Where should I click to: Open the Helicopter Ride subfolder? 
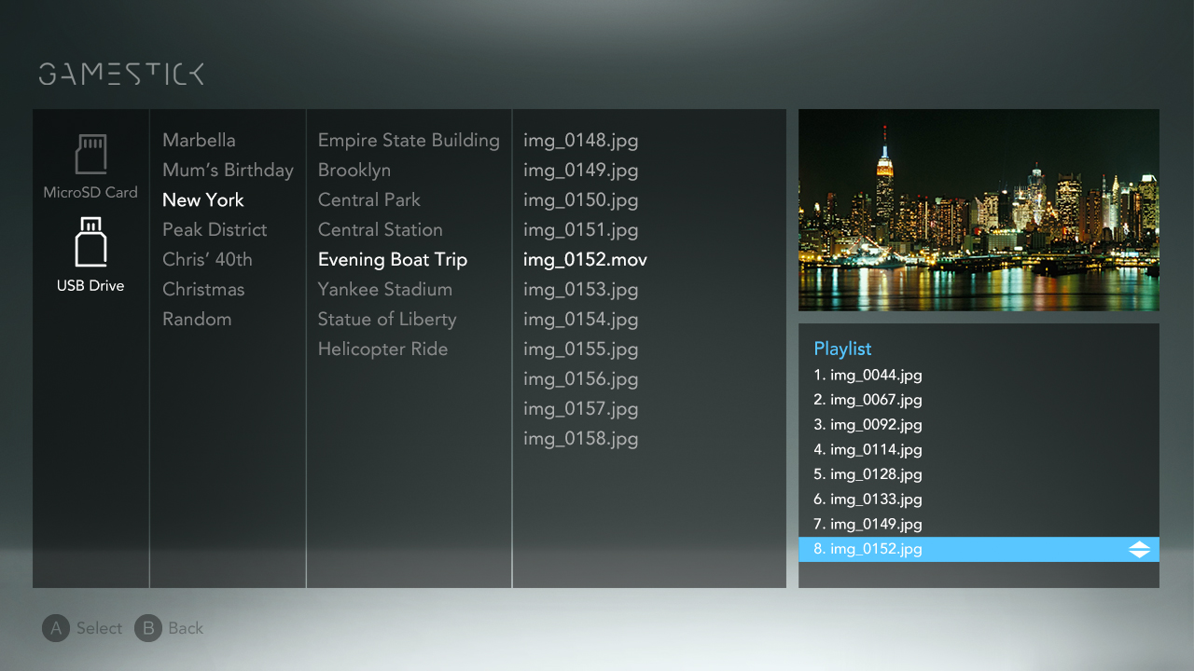(x=383, y=349)
